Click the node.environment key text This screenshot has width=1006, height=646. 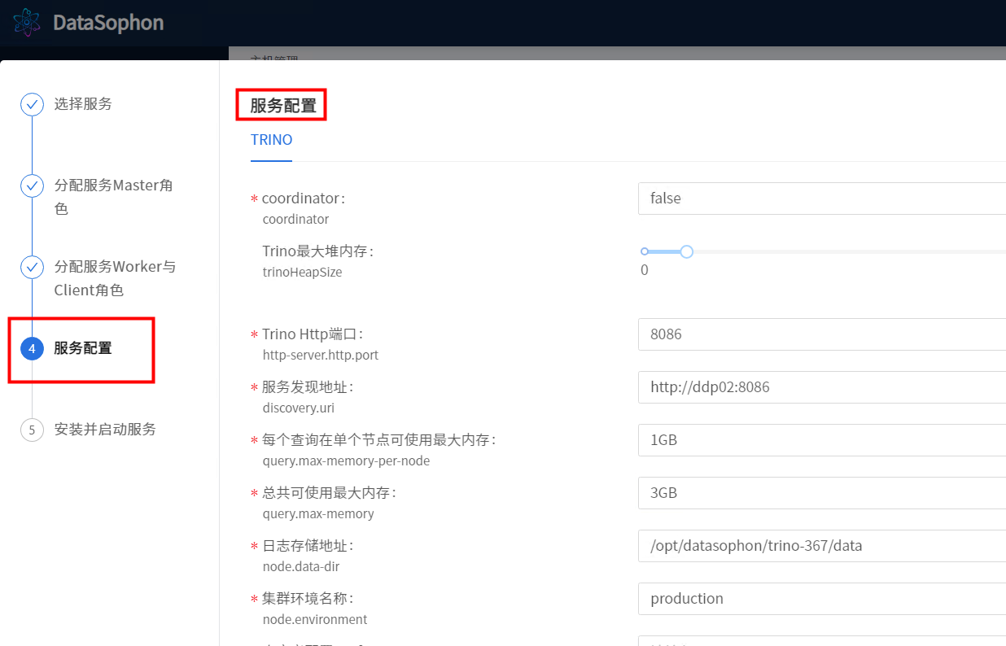pyautogui.click(x=315, y=620)
